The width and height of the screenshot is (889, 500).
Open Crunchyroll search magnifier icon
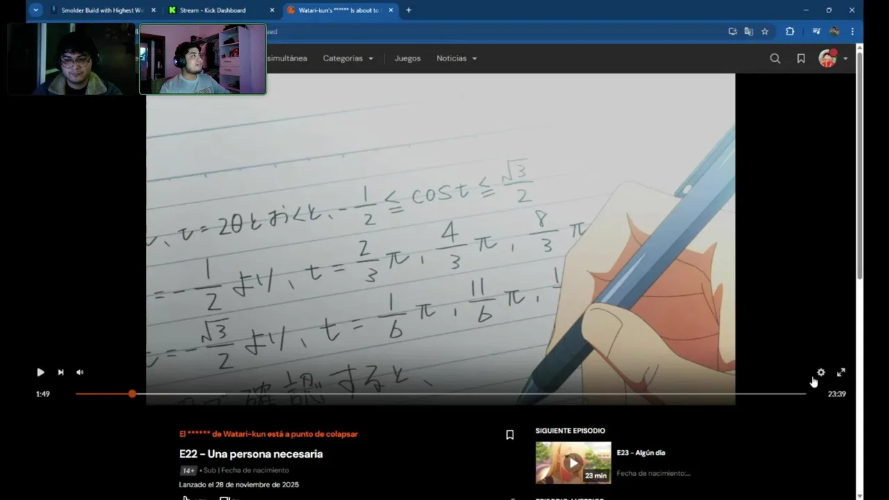click(x=775, y=58)
